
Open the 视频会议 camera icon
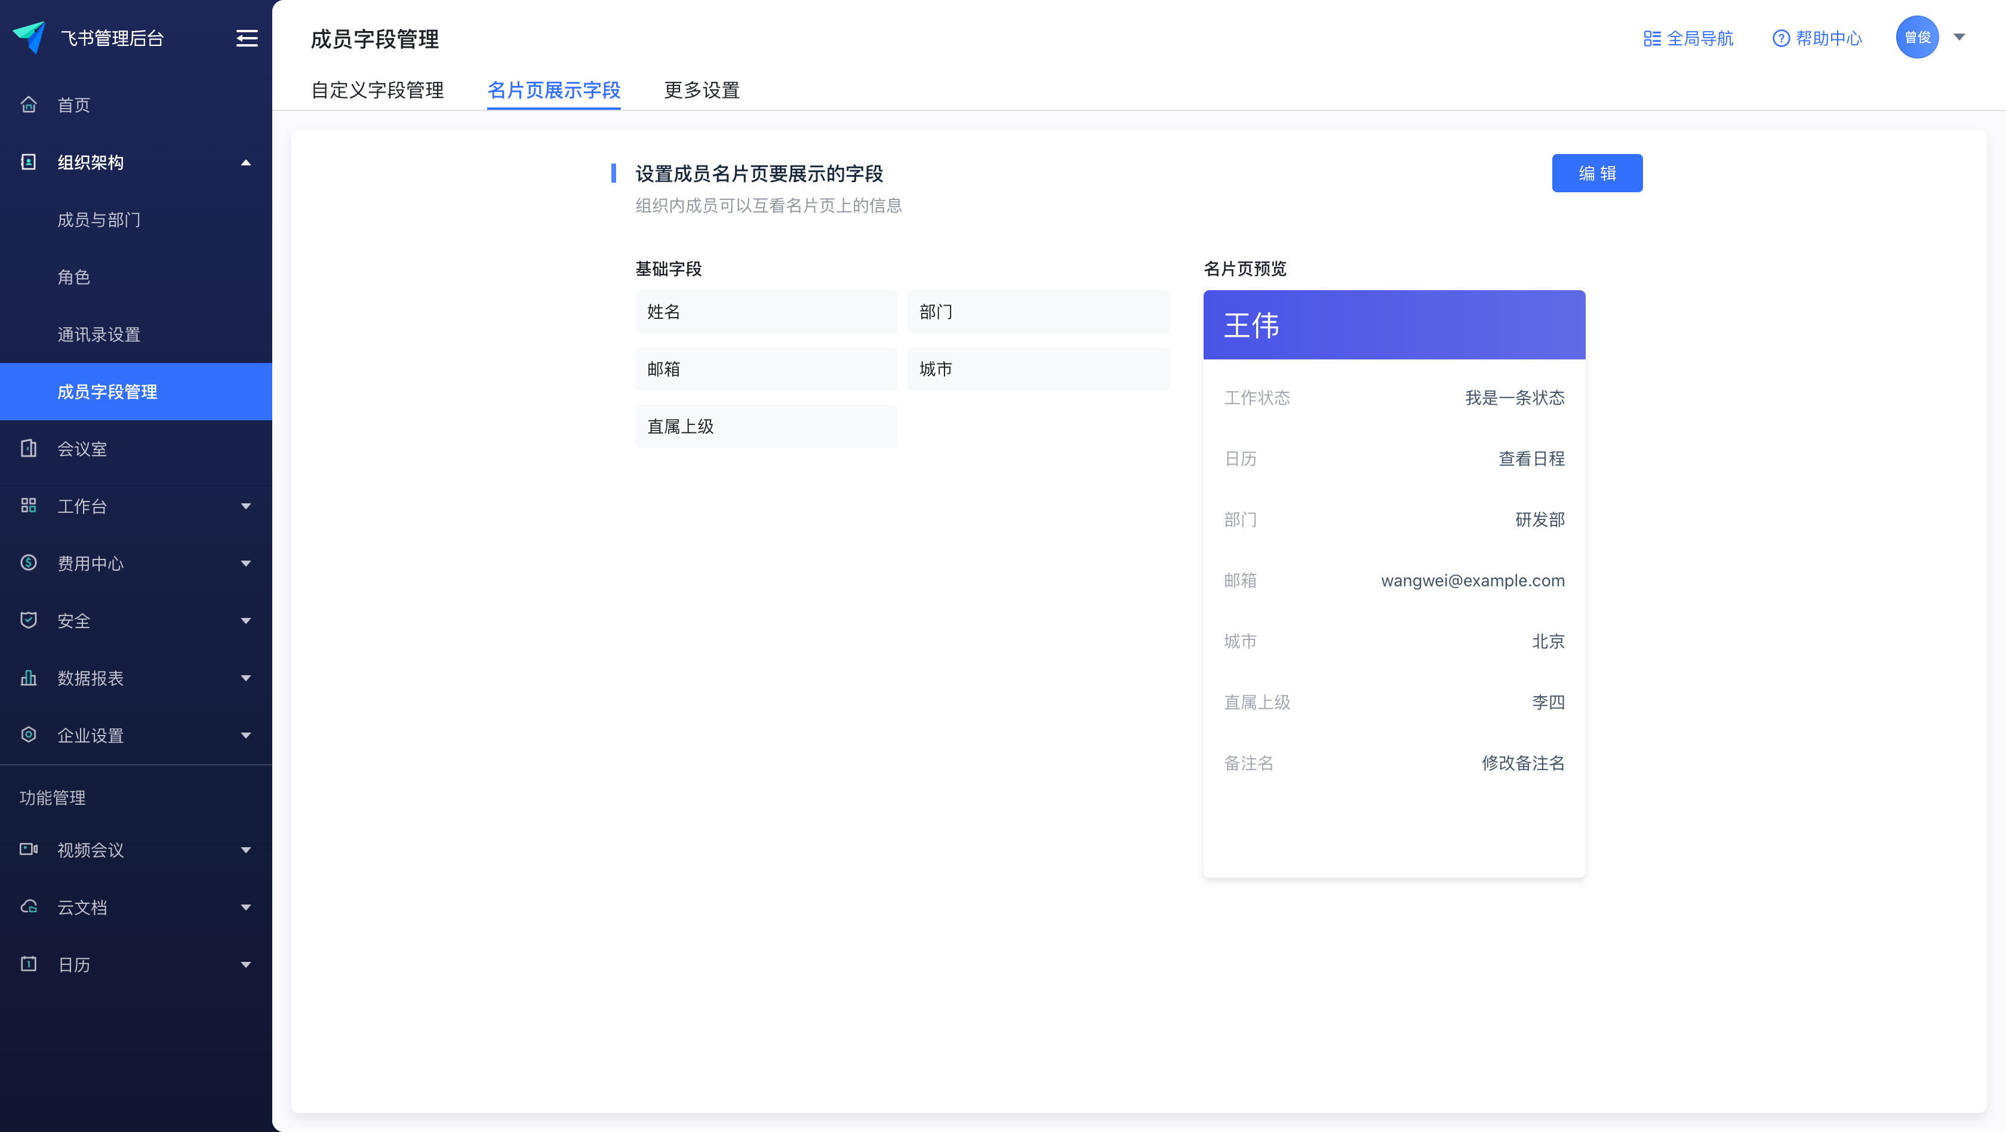point(29,850)
